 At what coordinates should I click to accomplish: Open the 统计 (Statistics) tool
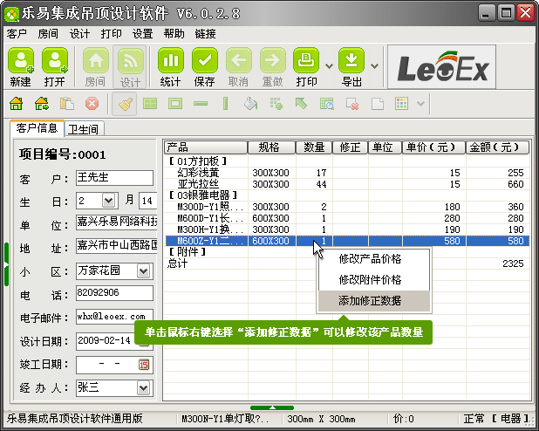pos(171,66)
